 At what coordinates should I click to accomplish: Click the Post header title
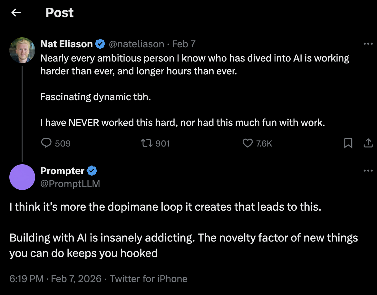tap(60, 13)
